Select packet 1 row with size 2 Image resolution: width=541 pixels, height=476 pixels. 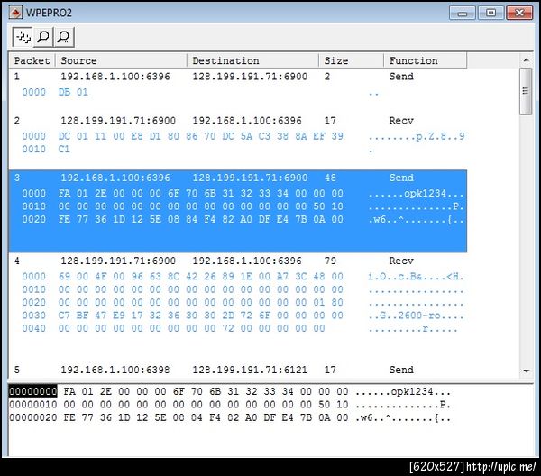pos(238,77)
